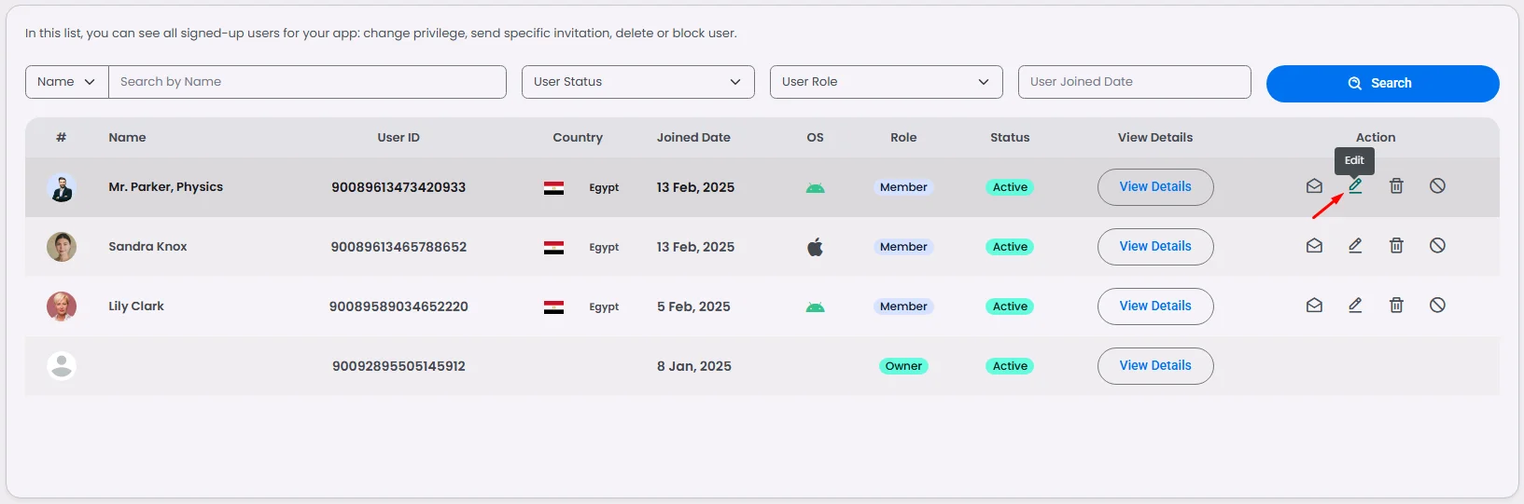Click edit pencil icon for Mr. Parker, Physics
Viewport: 1524px width, 504px height.
[x=1355, y=186]
